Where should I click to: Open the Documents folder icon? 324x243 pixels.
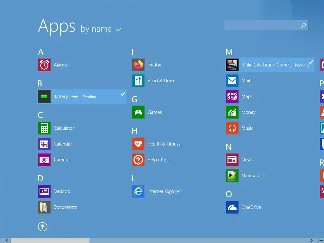click(44, 207)
